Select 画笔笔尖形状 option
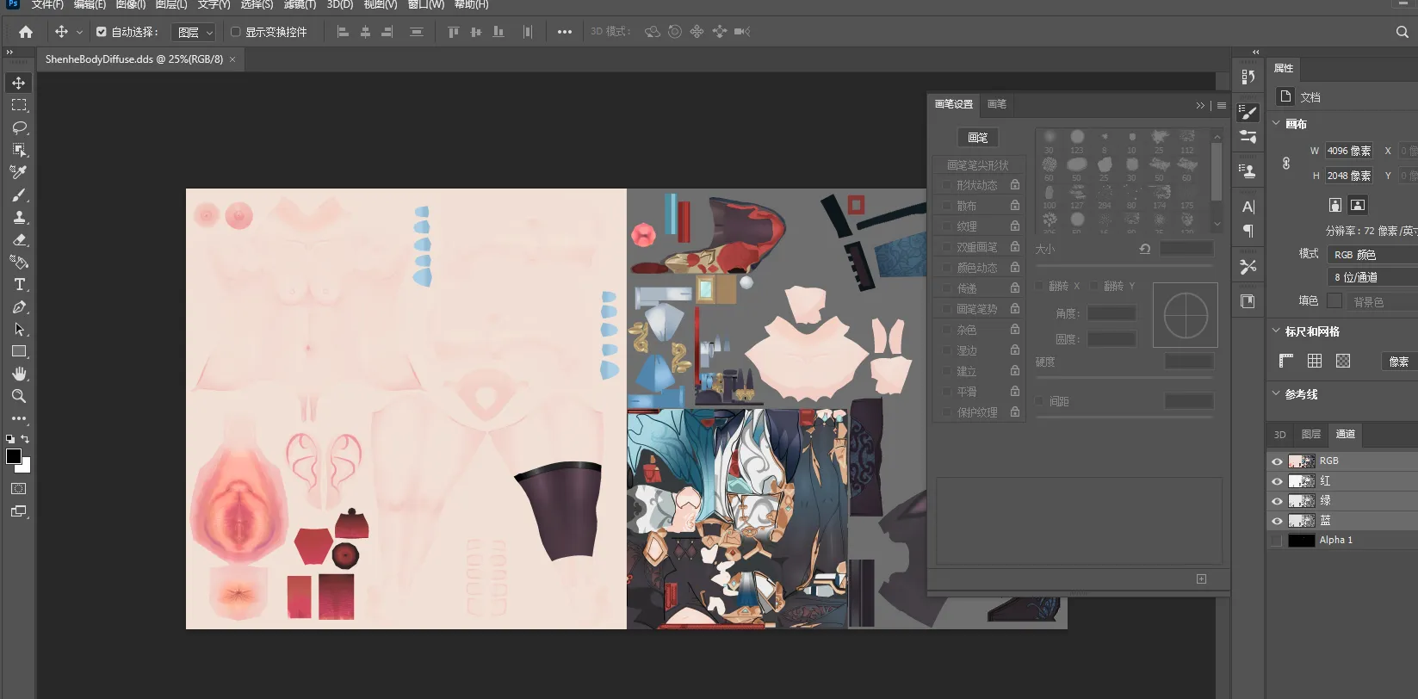1418x699 pixels. pos(978,165)
